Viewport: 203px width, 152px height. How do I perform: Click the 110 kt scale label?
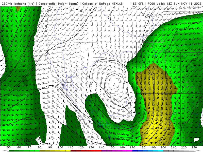(x=71, y=147)
